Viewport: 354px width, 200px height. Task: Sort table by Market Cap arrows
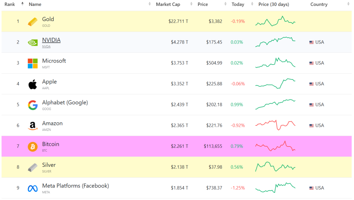(x=191, y=4)
